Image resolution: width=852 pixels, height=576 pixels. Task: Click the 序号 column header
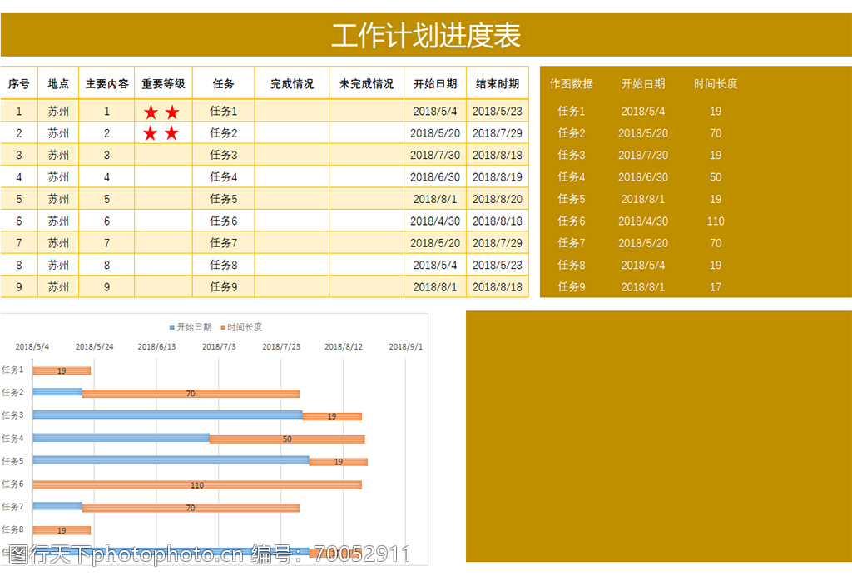[19, 84]
